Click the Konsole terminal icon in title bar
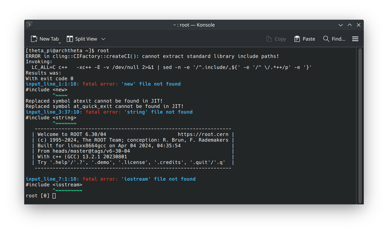Screen dimensions: 388x233 pos(30,25)
